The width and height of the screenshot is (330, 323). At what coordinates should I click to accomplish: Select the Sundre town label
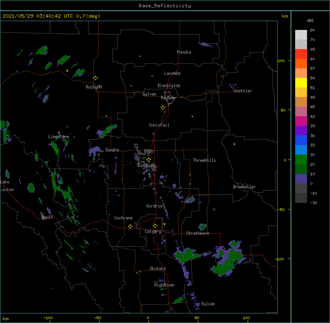[x=112, y=150]
